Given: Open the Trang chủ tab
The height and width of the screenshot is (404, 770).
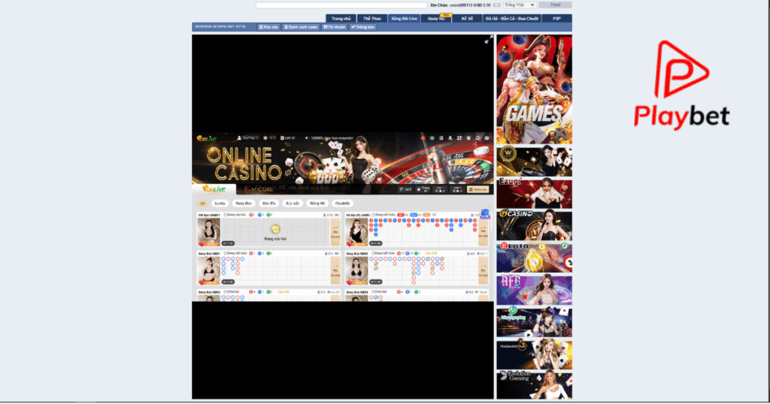Looking at the screenshot, I should (341, 19).
